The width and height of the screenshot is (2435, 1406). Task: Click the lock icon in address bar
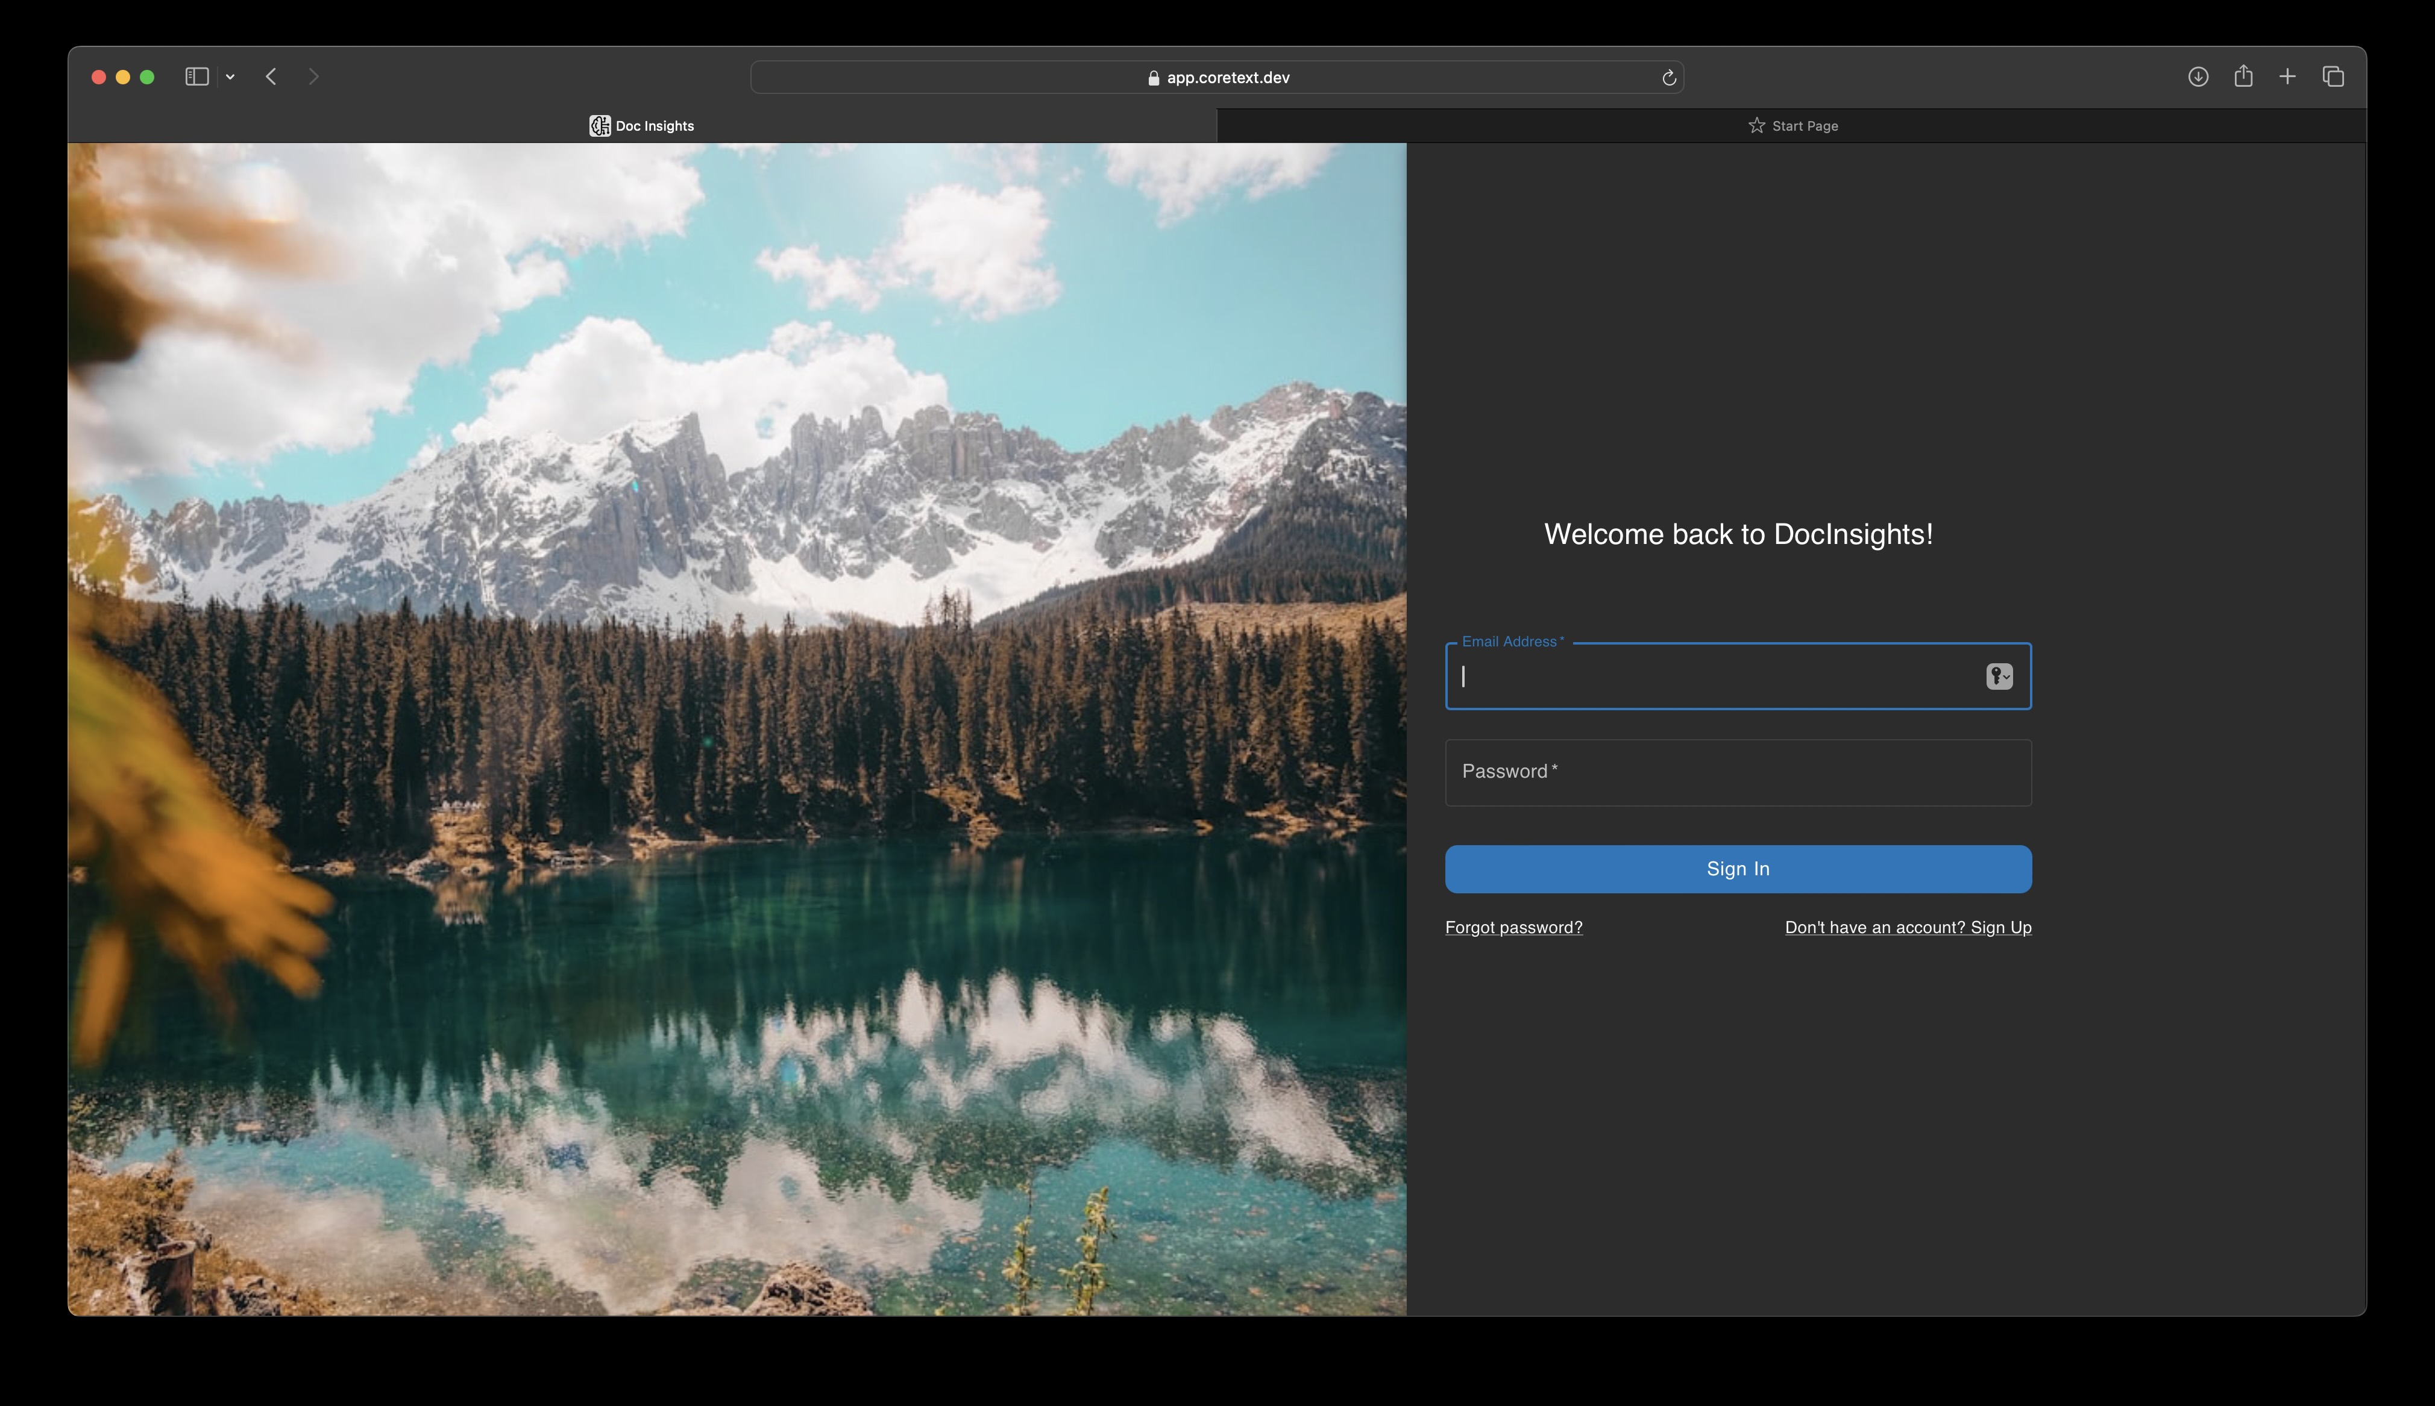pyautogui.click(x=1153, y=78)
